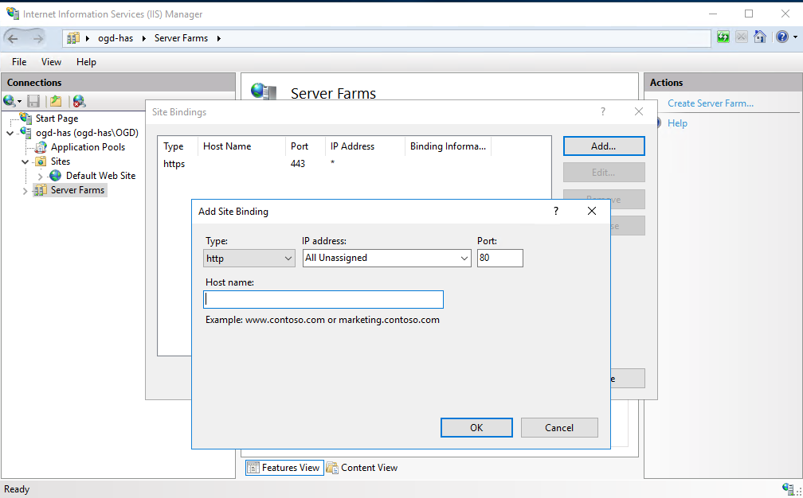Image resolution: width=803 pixels, height=498 pixels.
Task: Open the IIS Home page via the Home icon
Action: [759, 37]
